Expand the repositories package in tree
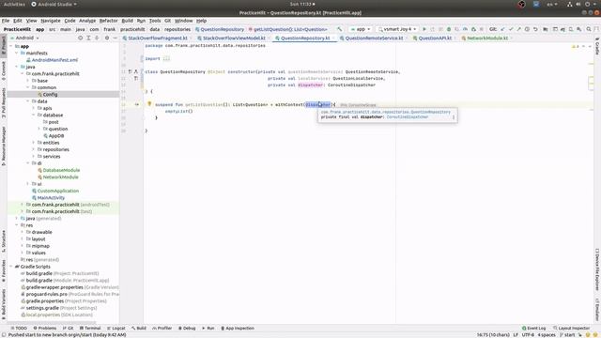The height and width of the screenshot is (338, 601). tap(34, 149)
